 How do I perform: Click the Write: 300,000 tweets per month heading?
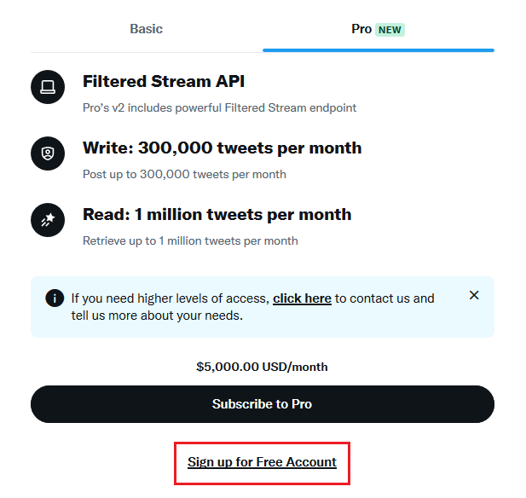point(222,148)
